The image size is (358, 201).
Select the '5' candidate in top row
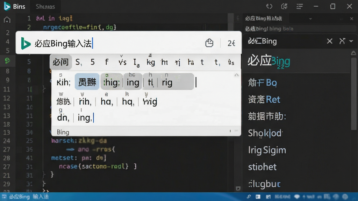tap(92, 62)
